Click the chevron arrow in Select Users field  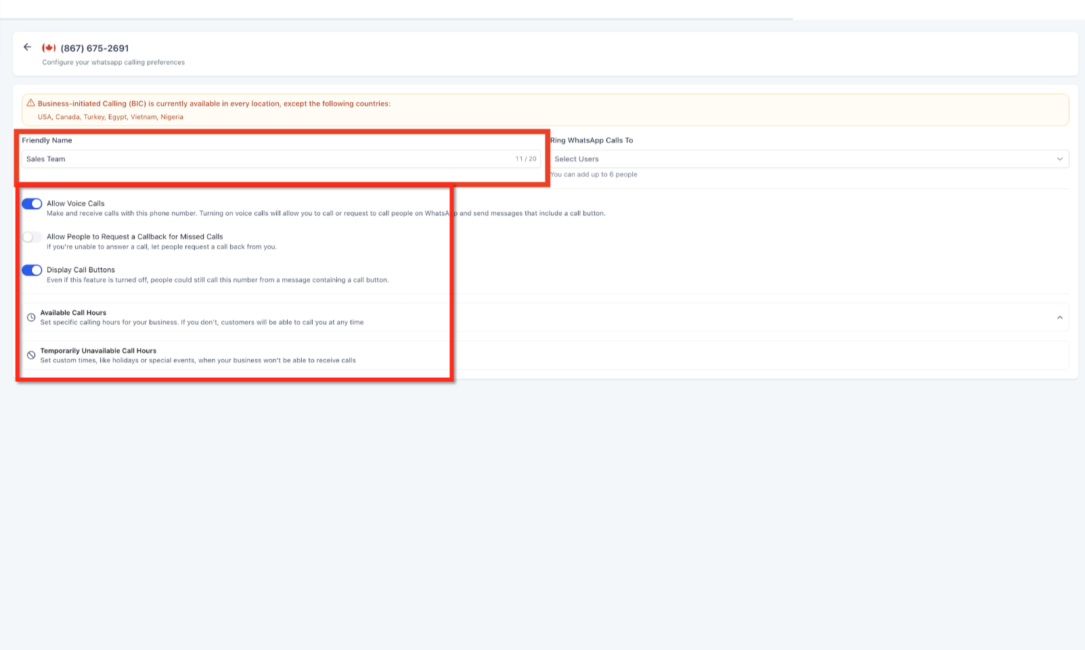pos(1060,159)
